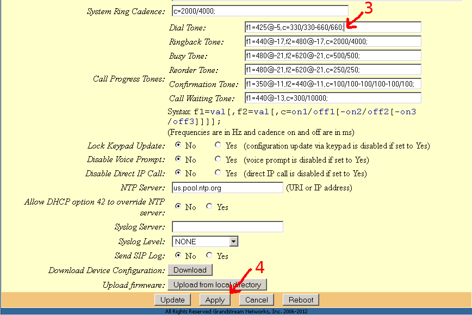Click the Dial Tone input field

pyautogui.click(x=333, y=27)
